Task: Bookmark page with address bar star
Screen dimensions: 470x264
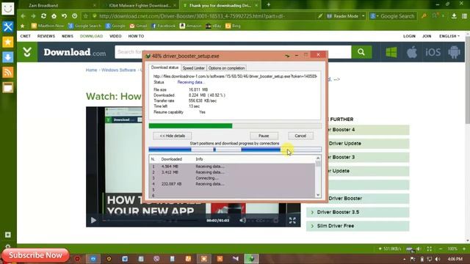Action: 86,16
